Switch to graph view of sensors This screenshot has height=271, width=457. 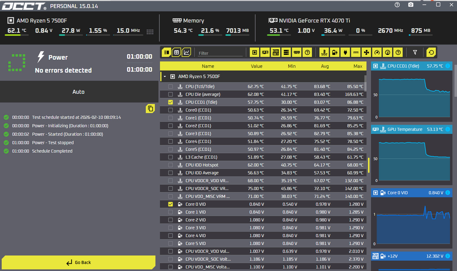(x=186, y=52)
